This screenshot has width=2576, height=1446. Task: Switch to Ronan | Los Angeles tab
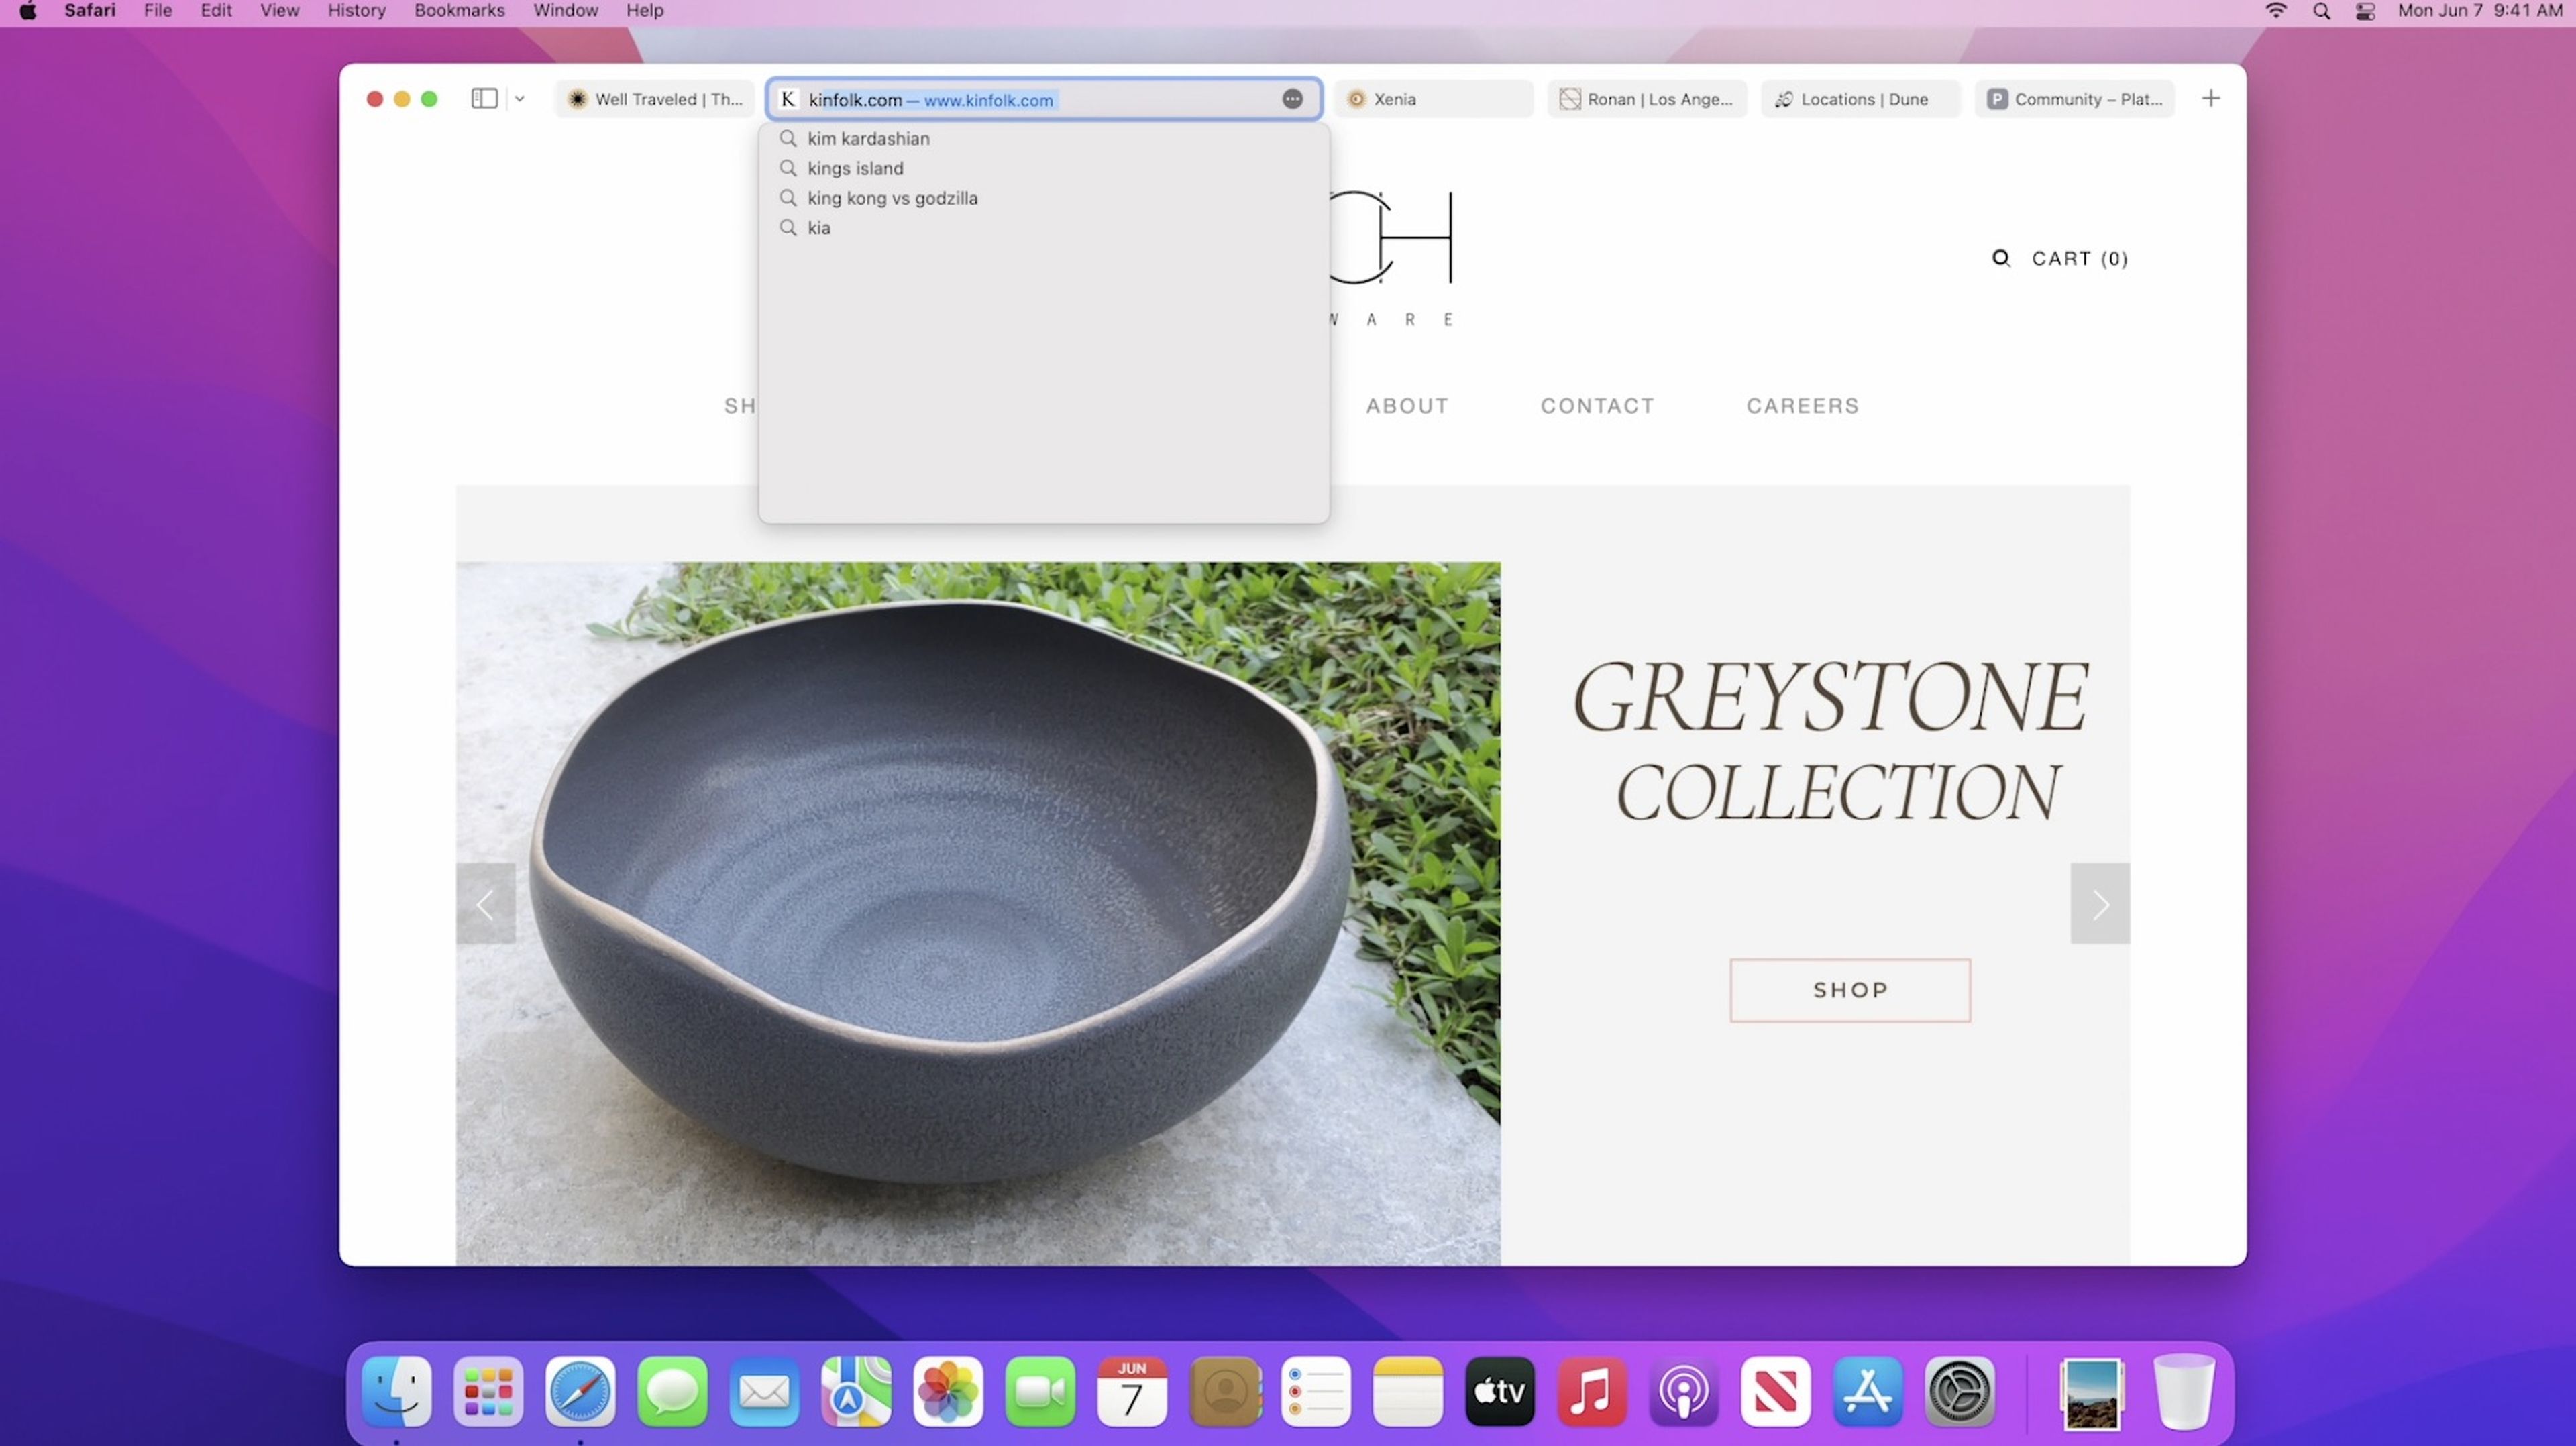(x=1648, y=99)
